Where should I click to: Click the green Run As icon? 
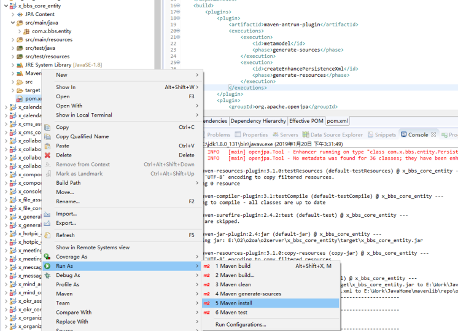click(48, 266)
